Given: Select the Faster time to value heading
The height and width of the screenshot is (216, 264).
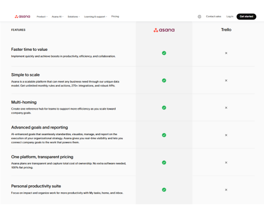Looking at the screenshot, I should 29,49.
